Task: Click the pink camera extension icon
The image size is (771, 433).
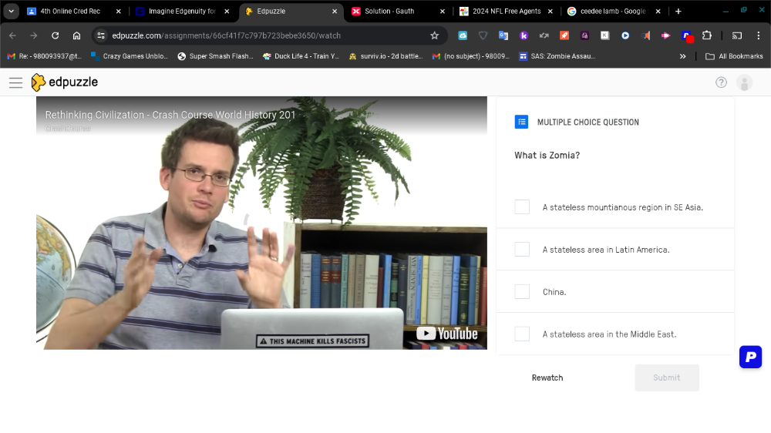Action: (665, 35)
